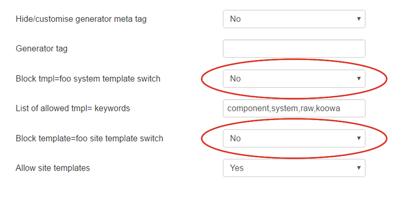This screenshot has width=403, height=202.
Task: Click arrow icon on Allow site templates dropdown
Action: point(359,168)
